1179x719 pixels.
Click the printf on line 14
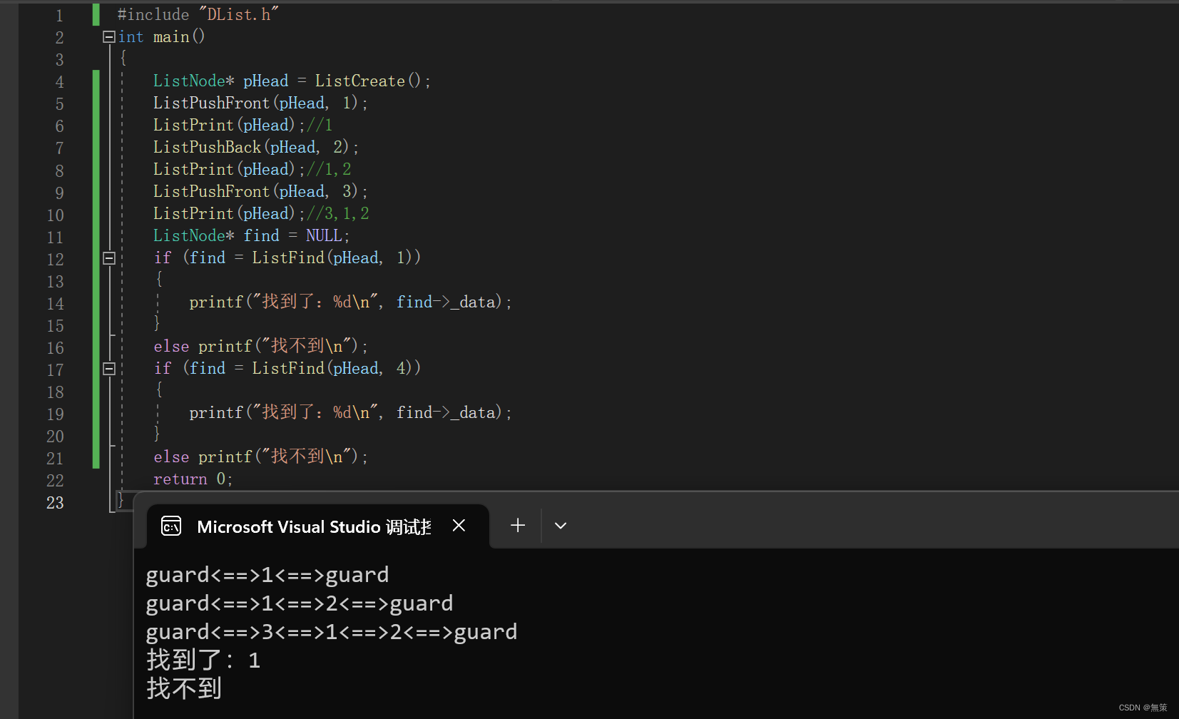[x=350, y=302]
